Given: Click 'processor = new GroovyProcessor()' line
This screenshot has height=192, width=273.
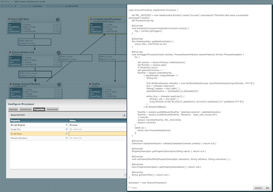Looking at the screenshot, I should coord(148,183).
